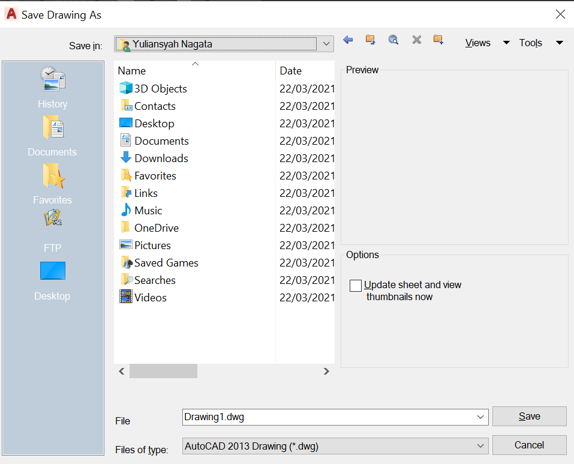Click the Searches folder name text

click(x=155, y=280)
